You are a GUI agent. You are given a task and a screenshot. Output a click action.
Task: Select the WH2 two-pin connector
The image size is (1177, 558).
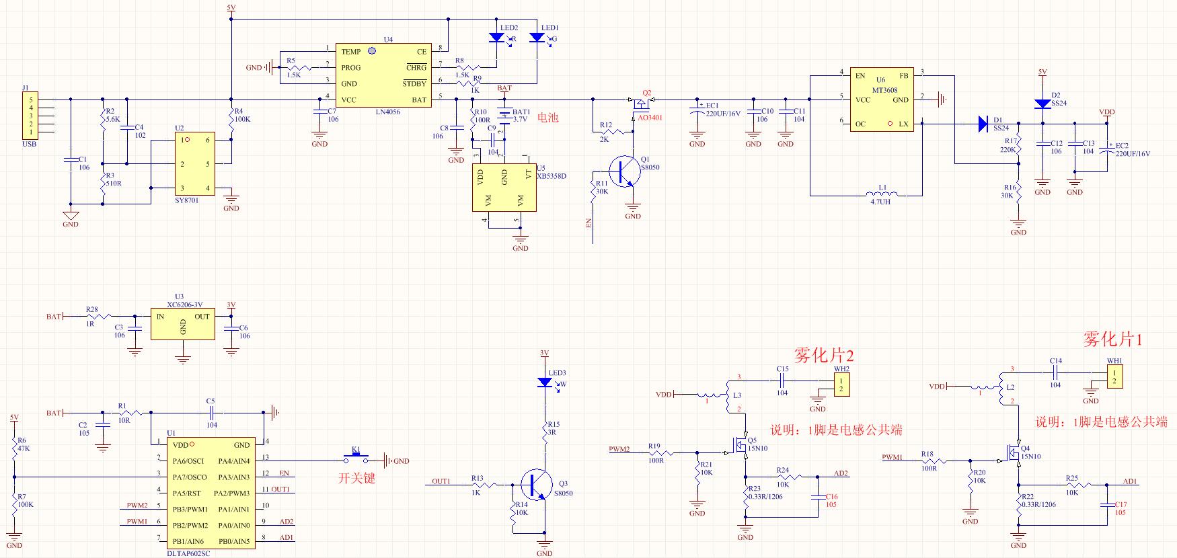pos(841,385)
